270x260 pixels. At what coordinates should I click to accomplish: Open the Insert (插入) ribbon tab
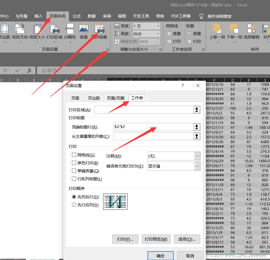click(38, 16)
